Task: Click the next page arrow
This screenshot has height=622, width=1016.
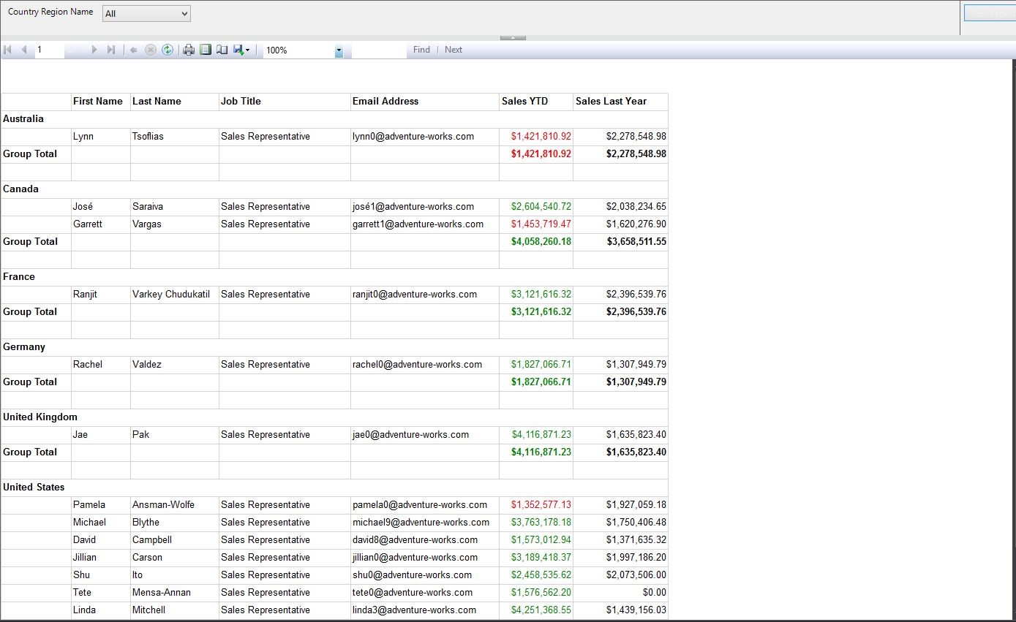Action: 94,50
